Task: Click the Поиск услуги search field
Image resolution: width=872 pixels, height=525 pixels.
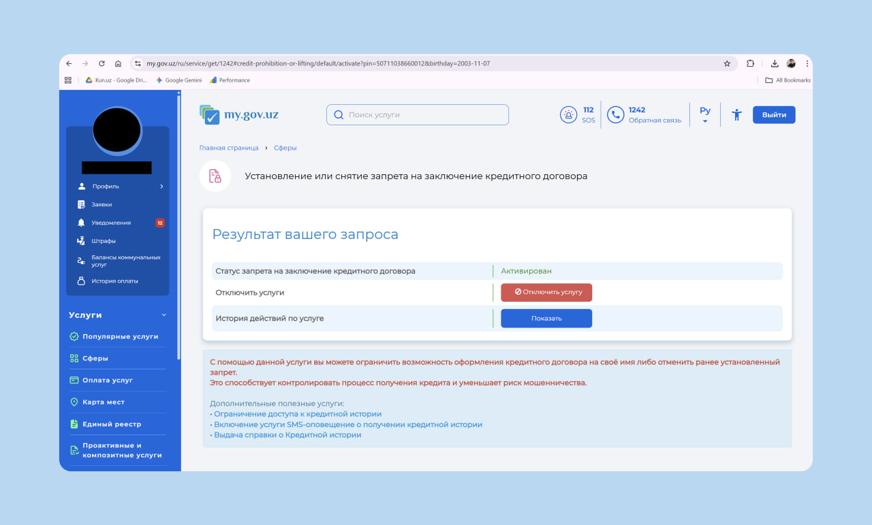Action: pyautogui.click(x=418, y=115)
